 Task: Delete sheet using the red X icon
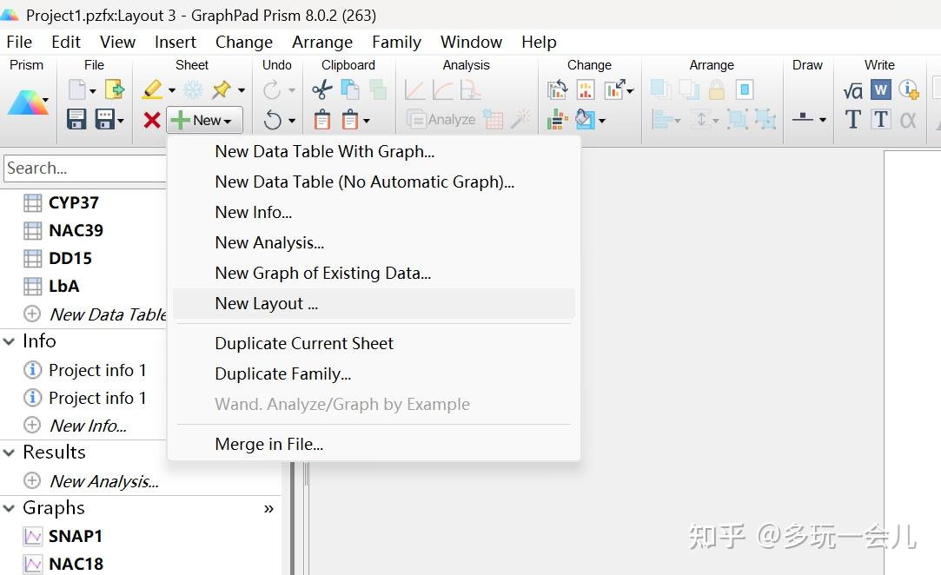tap(152, 120)
